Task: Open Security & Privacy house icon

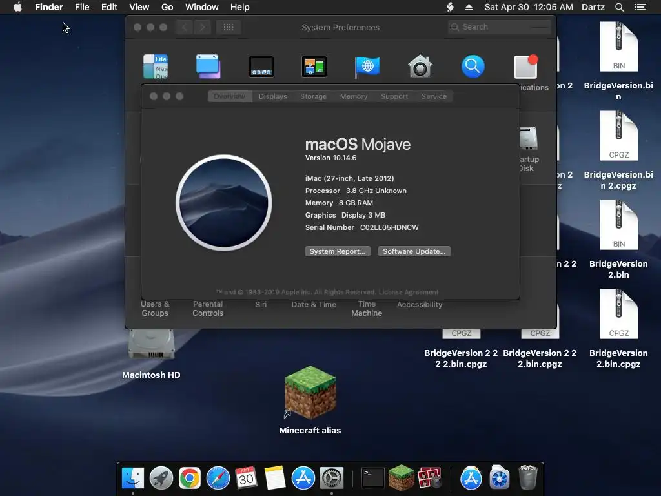Action: (x=420, y=67)
